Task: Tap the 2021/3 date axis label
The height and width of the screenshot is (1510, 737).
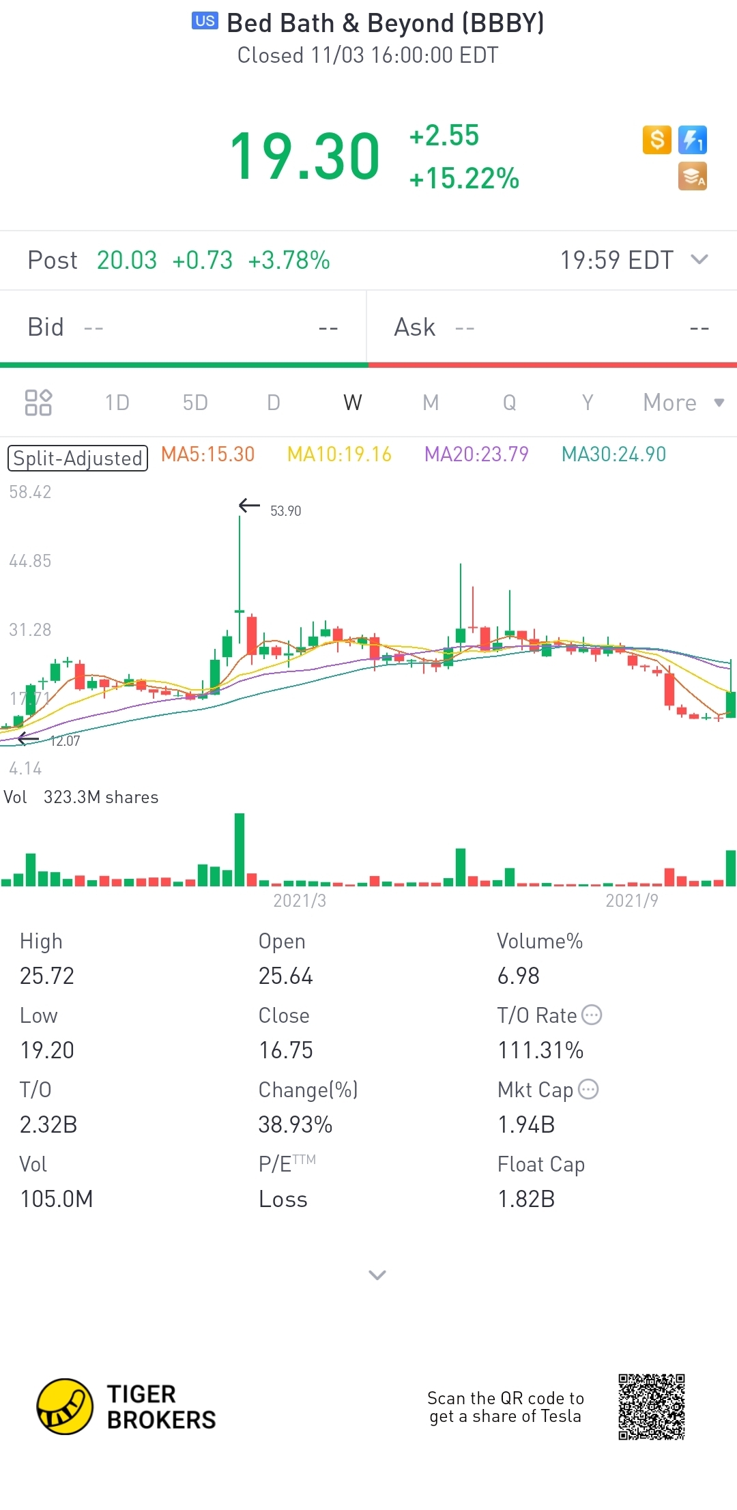Action: 300,901
